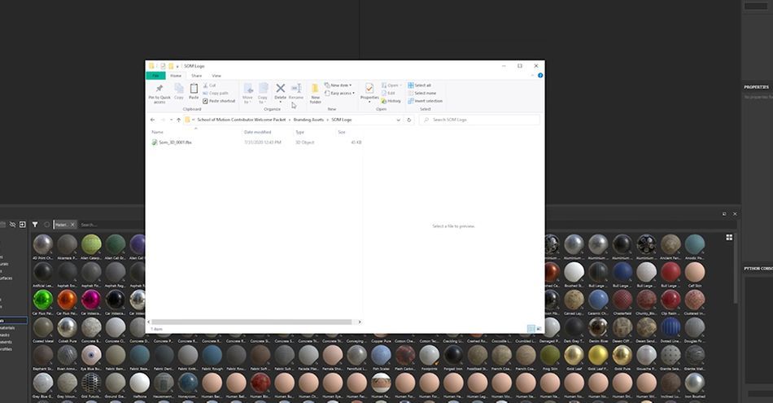The image size is (773, 403).
Task: Click the New folder icon
Action: tap(315, 93)
